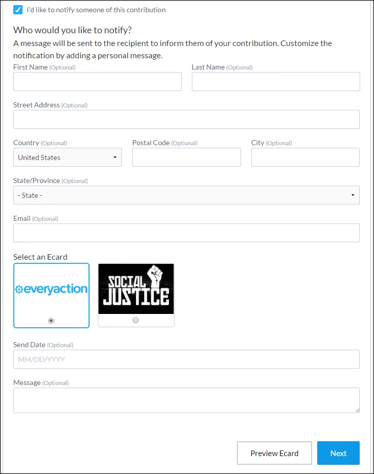Click the Last Name input field
The height and width of the screenshot is (474, 374).
click(276, 82)
